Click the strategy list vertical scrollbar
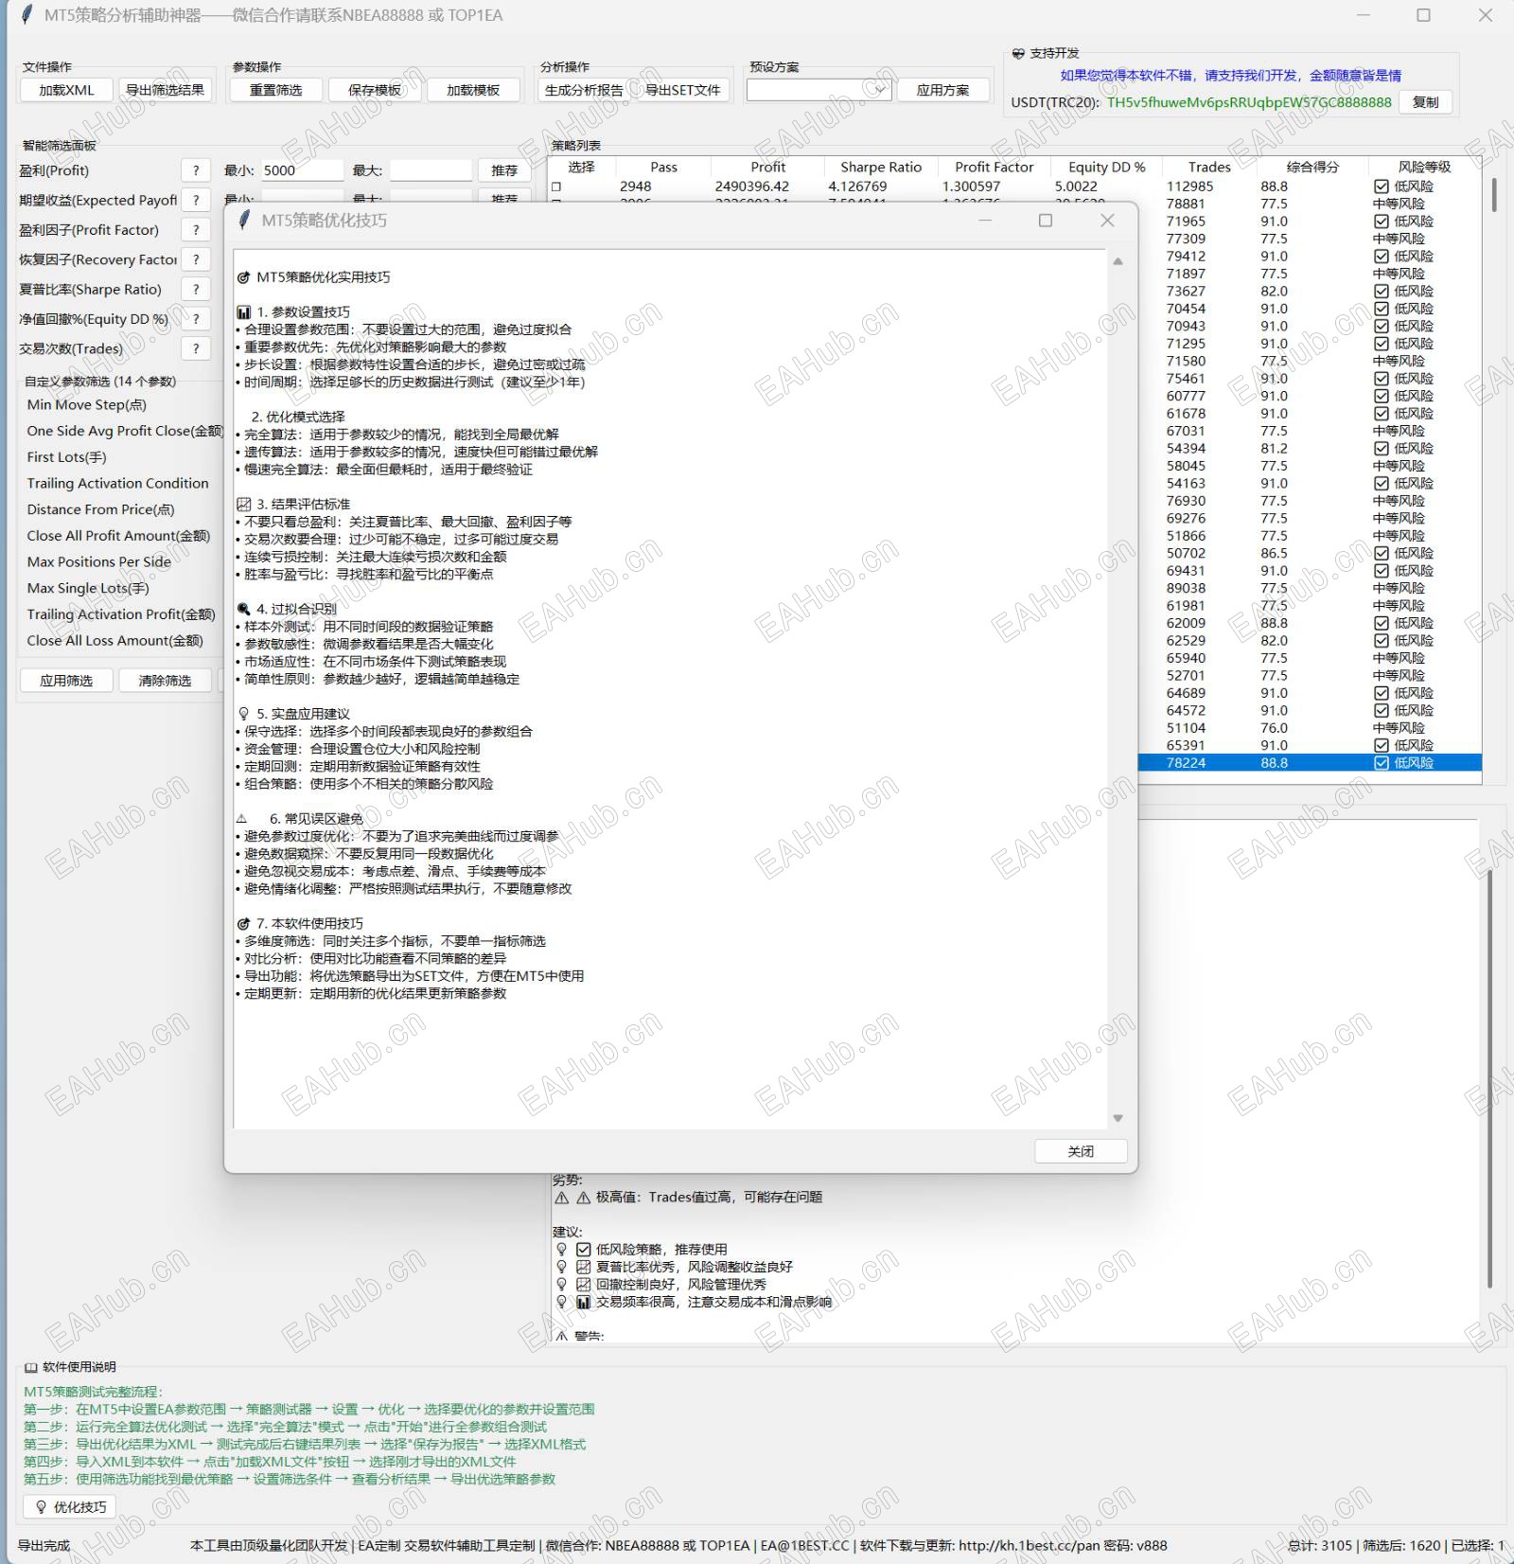The height and width of the screenshot is (1564, 1514). (1493, 195)
